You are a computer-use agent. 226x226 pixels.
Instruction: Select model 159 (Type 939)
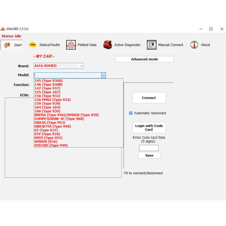[78, 103]
